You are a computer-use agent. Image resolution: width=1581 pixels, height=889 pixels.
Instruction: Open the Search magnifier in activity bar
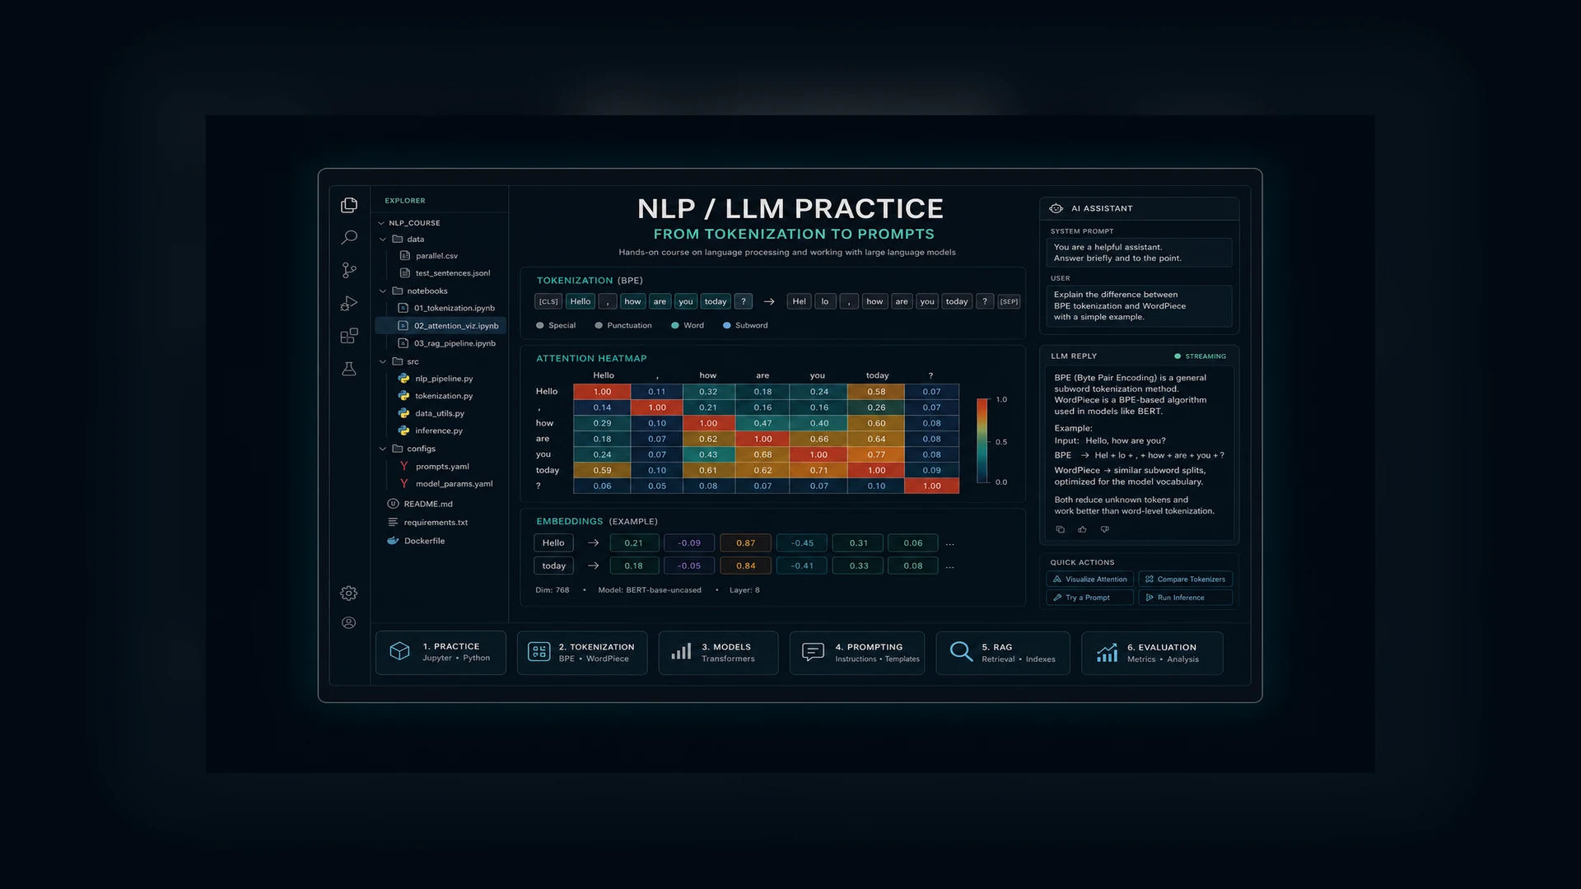349,238
